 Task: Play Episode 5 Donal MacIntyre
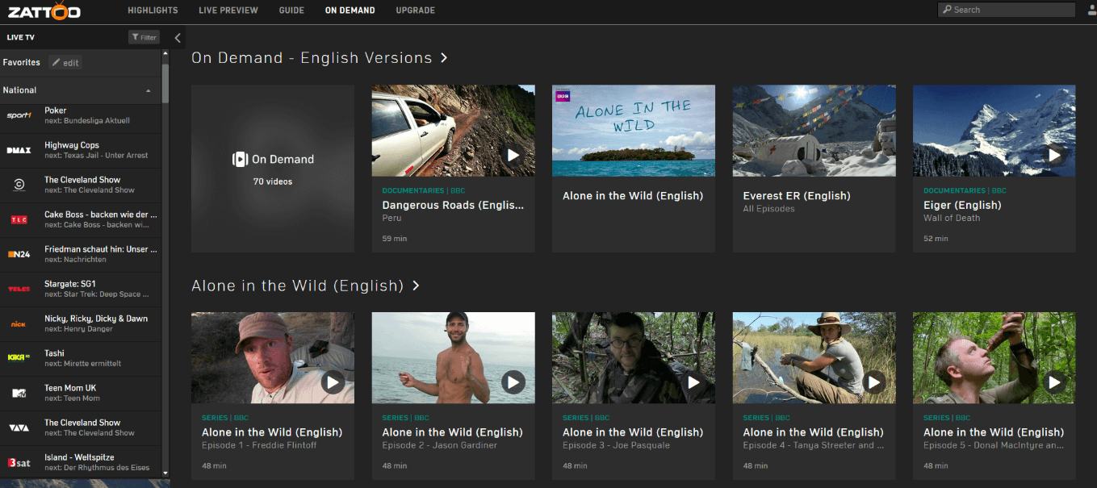tap(1054, 382)
